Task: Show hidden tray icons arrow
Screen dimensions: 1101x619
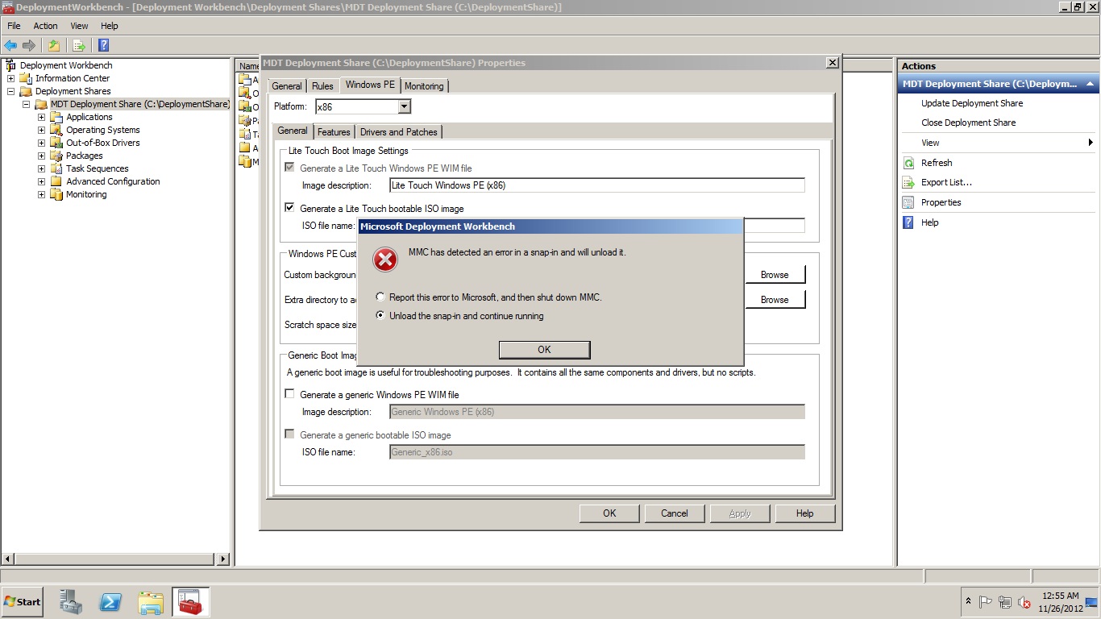Action: tap(968, 601)
